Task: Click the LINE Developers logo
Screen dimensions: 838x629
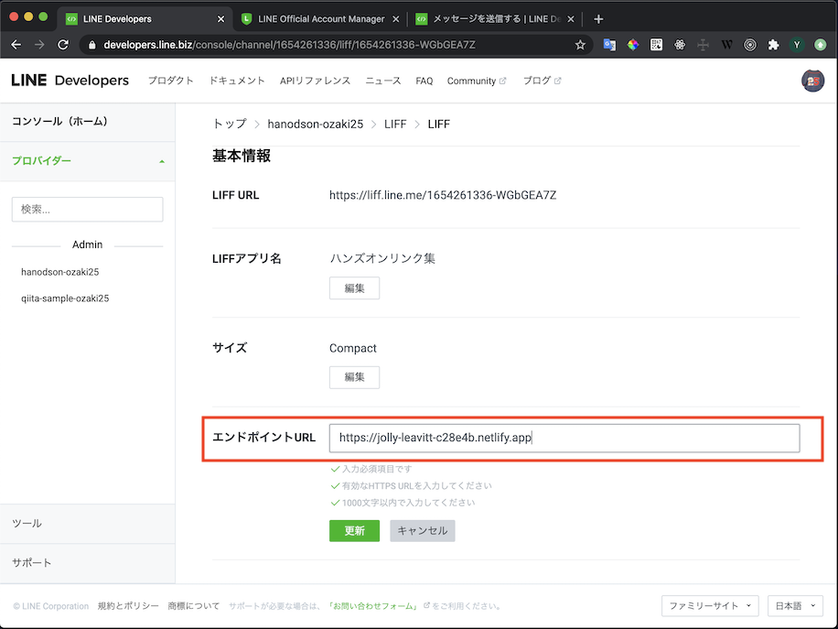Action: [x=70, y=81]
